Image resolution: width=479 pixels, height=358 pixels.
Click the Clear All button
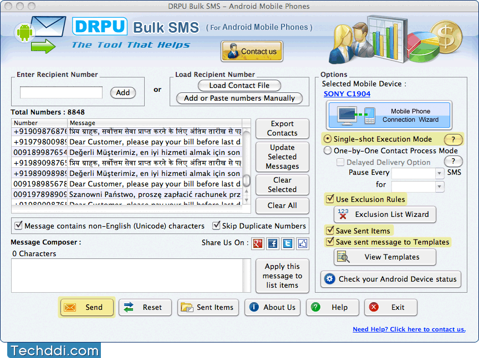pyautogui.click(x=282, y=205)
